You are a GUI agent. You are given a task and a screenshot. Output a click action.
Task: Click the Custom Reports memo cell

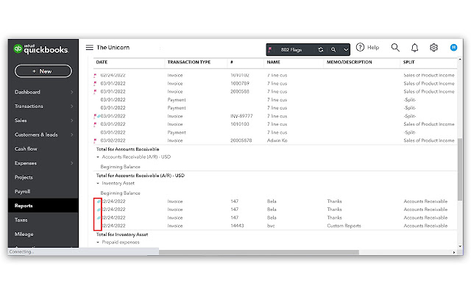(x=344, y=226)
